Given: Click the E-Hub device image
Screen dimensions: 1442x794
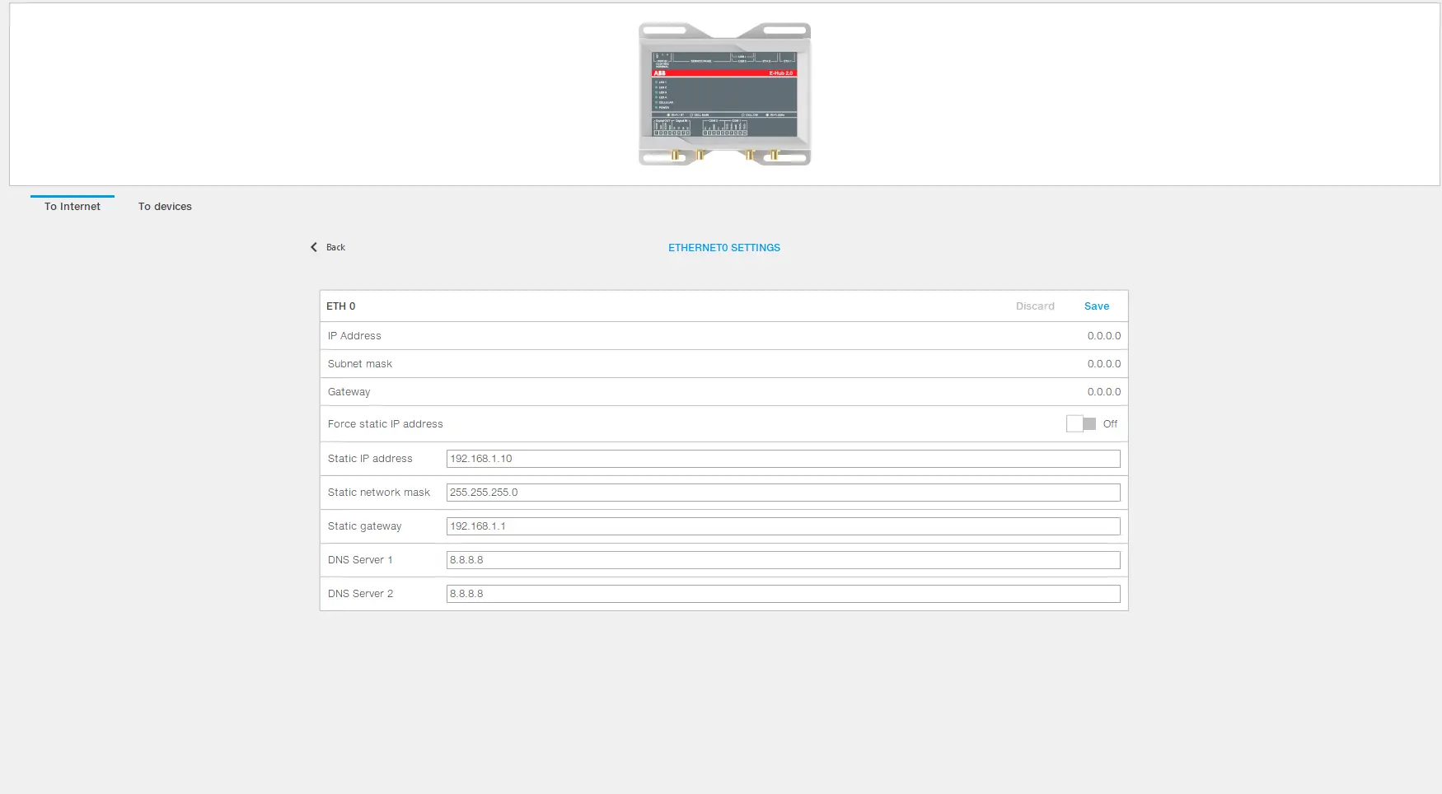Looking at the screenshot, I should pos(724,94).
